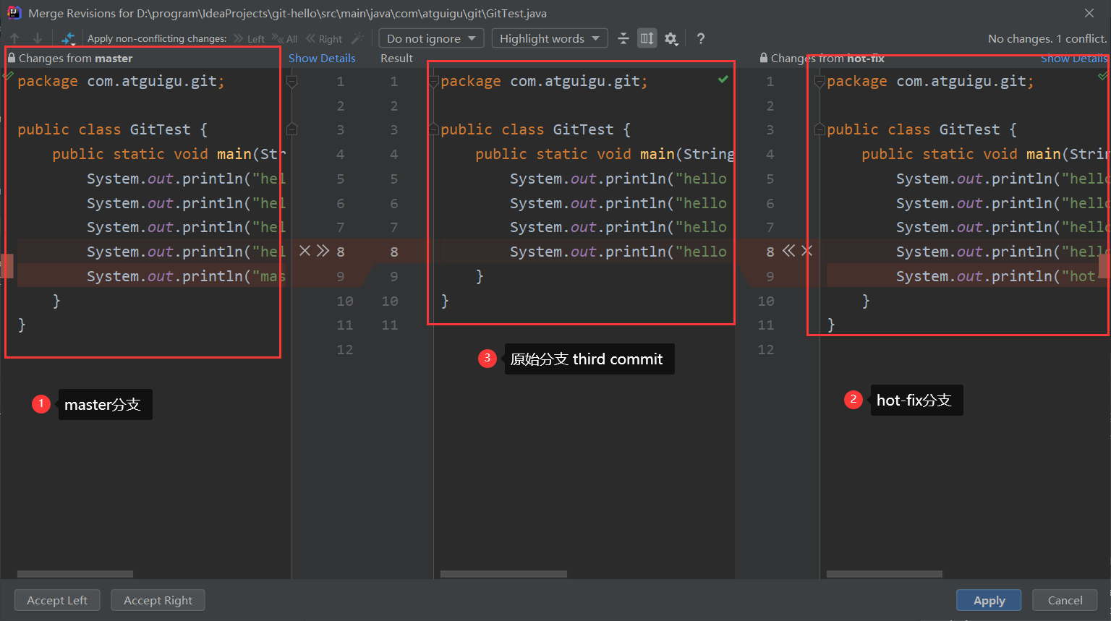Navigate to the previous difference
This screenshot has height=621, width=1111.
click(14, 38)
